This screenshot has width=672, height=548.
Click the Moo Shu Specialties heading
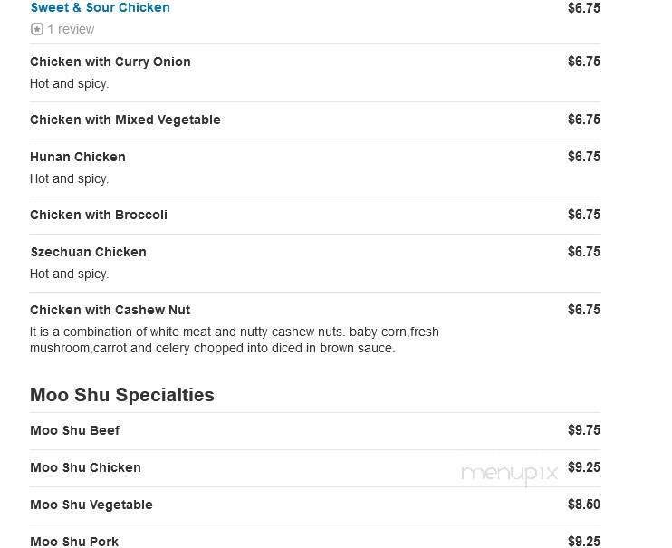122,395
